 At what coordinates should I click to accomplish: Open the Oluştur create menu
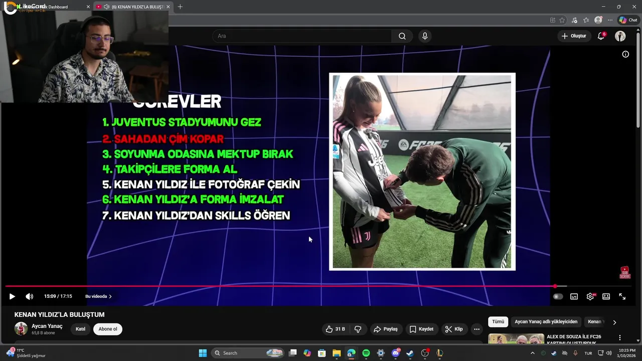point(574,36)
